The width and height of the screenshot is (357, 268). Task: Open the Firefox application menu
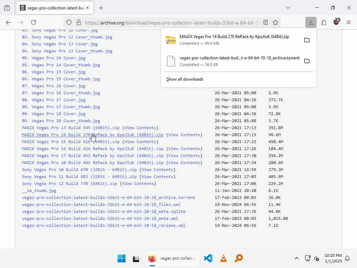coord(348,22)
